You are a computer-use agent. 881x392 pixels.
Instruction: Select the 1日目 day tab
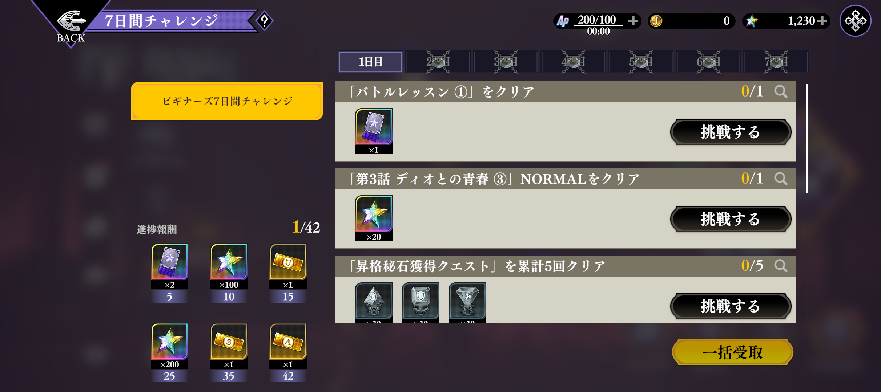click(x=370, y=62)
